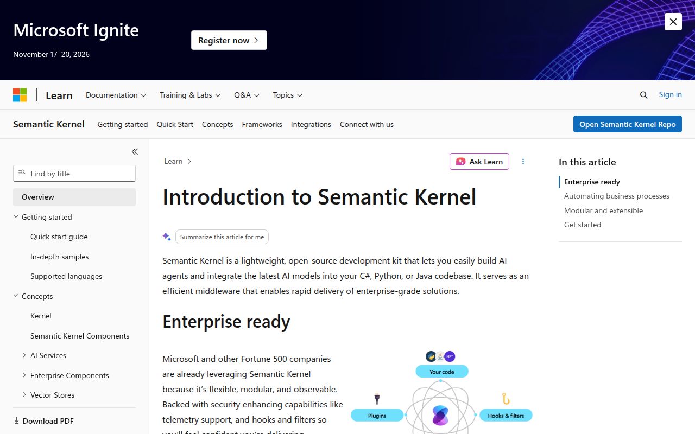Open Integrations in the nav bar

(x=311, y=124)
